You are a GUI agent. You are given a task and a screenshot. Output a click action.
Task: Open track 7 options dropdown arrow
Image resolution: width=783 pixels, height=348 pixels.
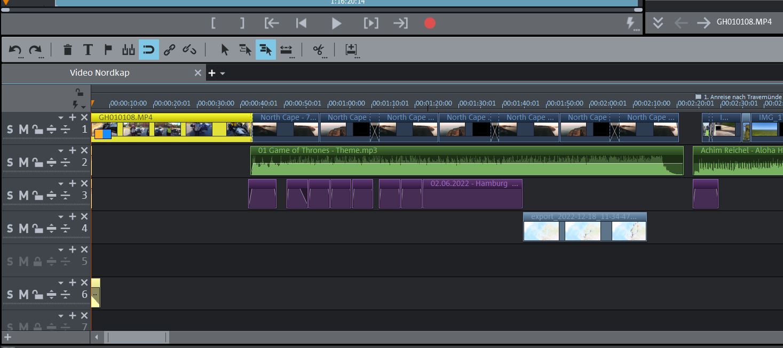coord(61,316)
